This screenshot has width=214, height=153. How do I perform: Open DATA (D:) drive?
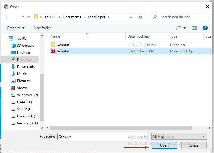[x=24, y=102]
